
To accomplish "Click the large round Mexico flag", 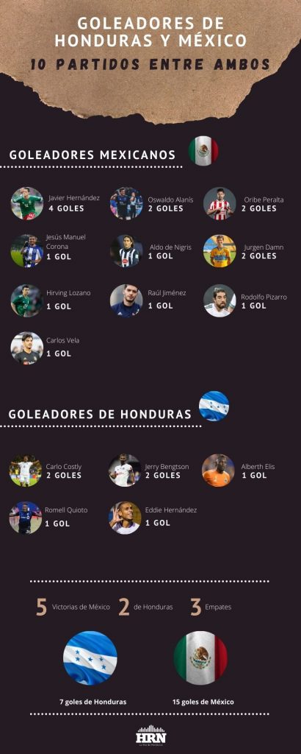I will 201,658.
